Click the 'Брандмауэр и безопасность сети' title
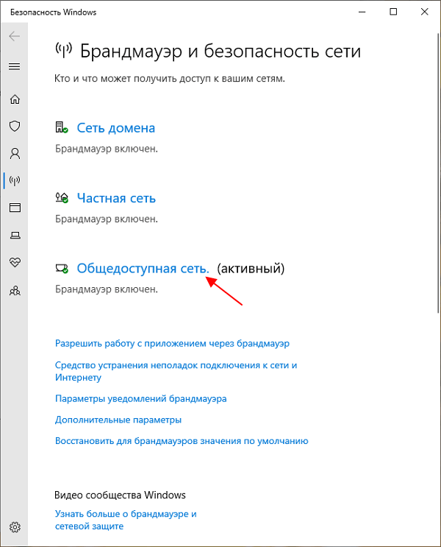Screen dimensions: 441x547 click(220, 52)
